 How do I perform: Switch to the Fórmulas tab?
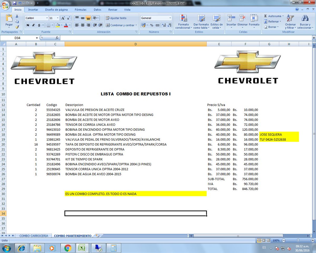click(x=81, y=10)
